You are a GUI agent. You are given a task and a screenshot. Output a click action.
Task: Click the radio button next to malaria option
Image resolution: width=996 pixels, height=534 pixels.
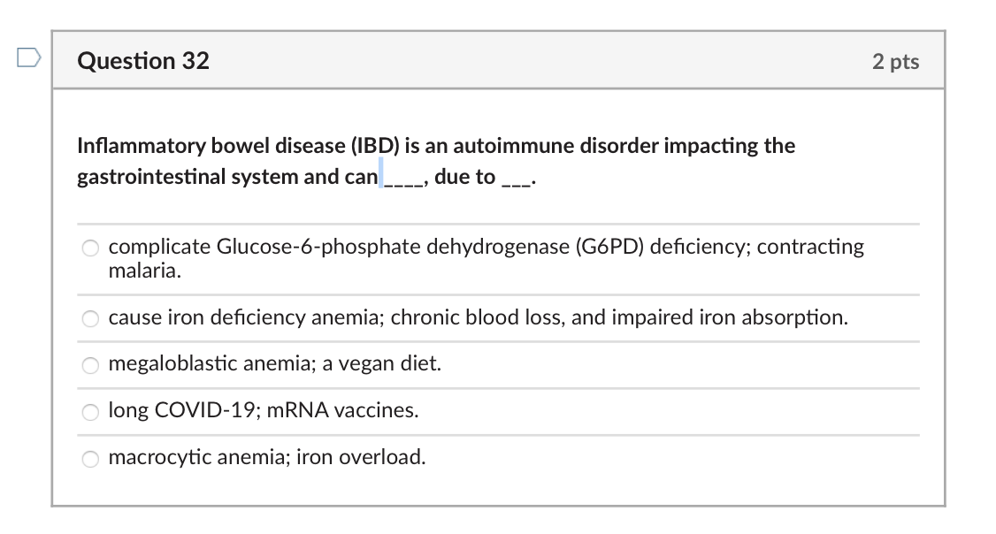pyautogui.click(x=90, y=248)
